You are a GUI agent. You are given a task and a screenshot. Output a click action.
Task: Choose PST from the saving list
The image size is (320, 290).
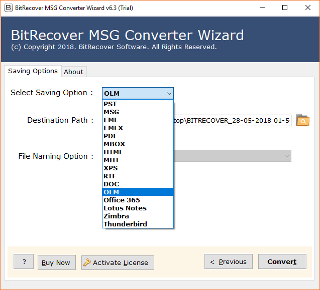tap(138, 104)
